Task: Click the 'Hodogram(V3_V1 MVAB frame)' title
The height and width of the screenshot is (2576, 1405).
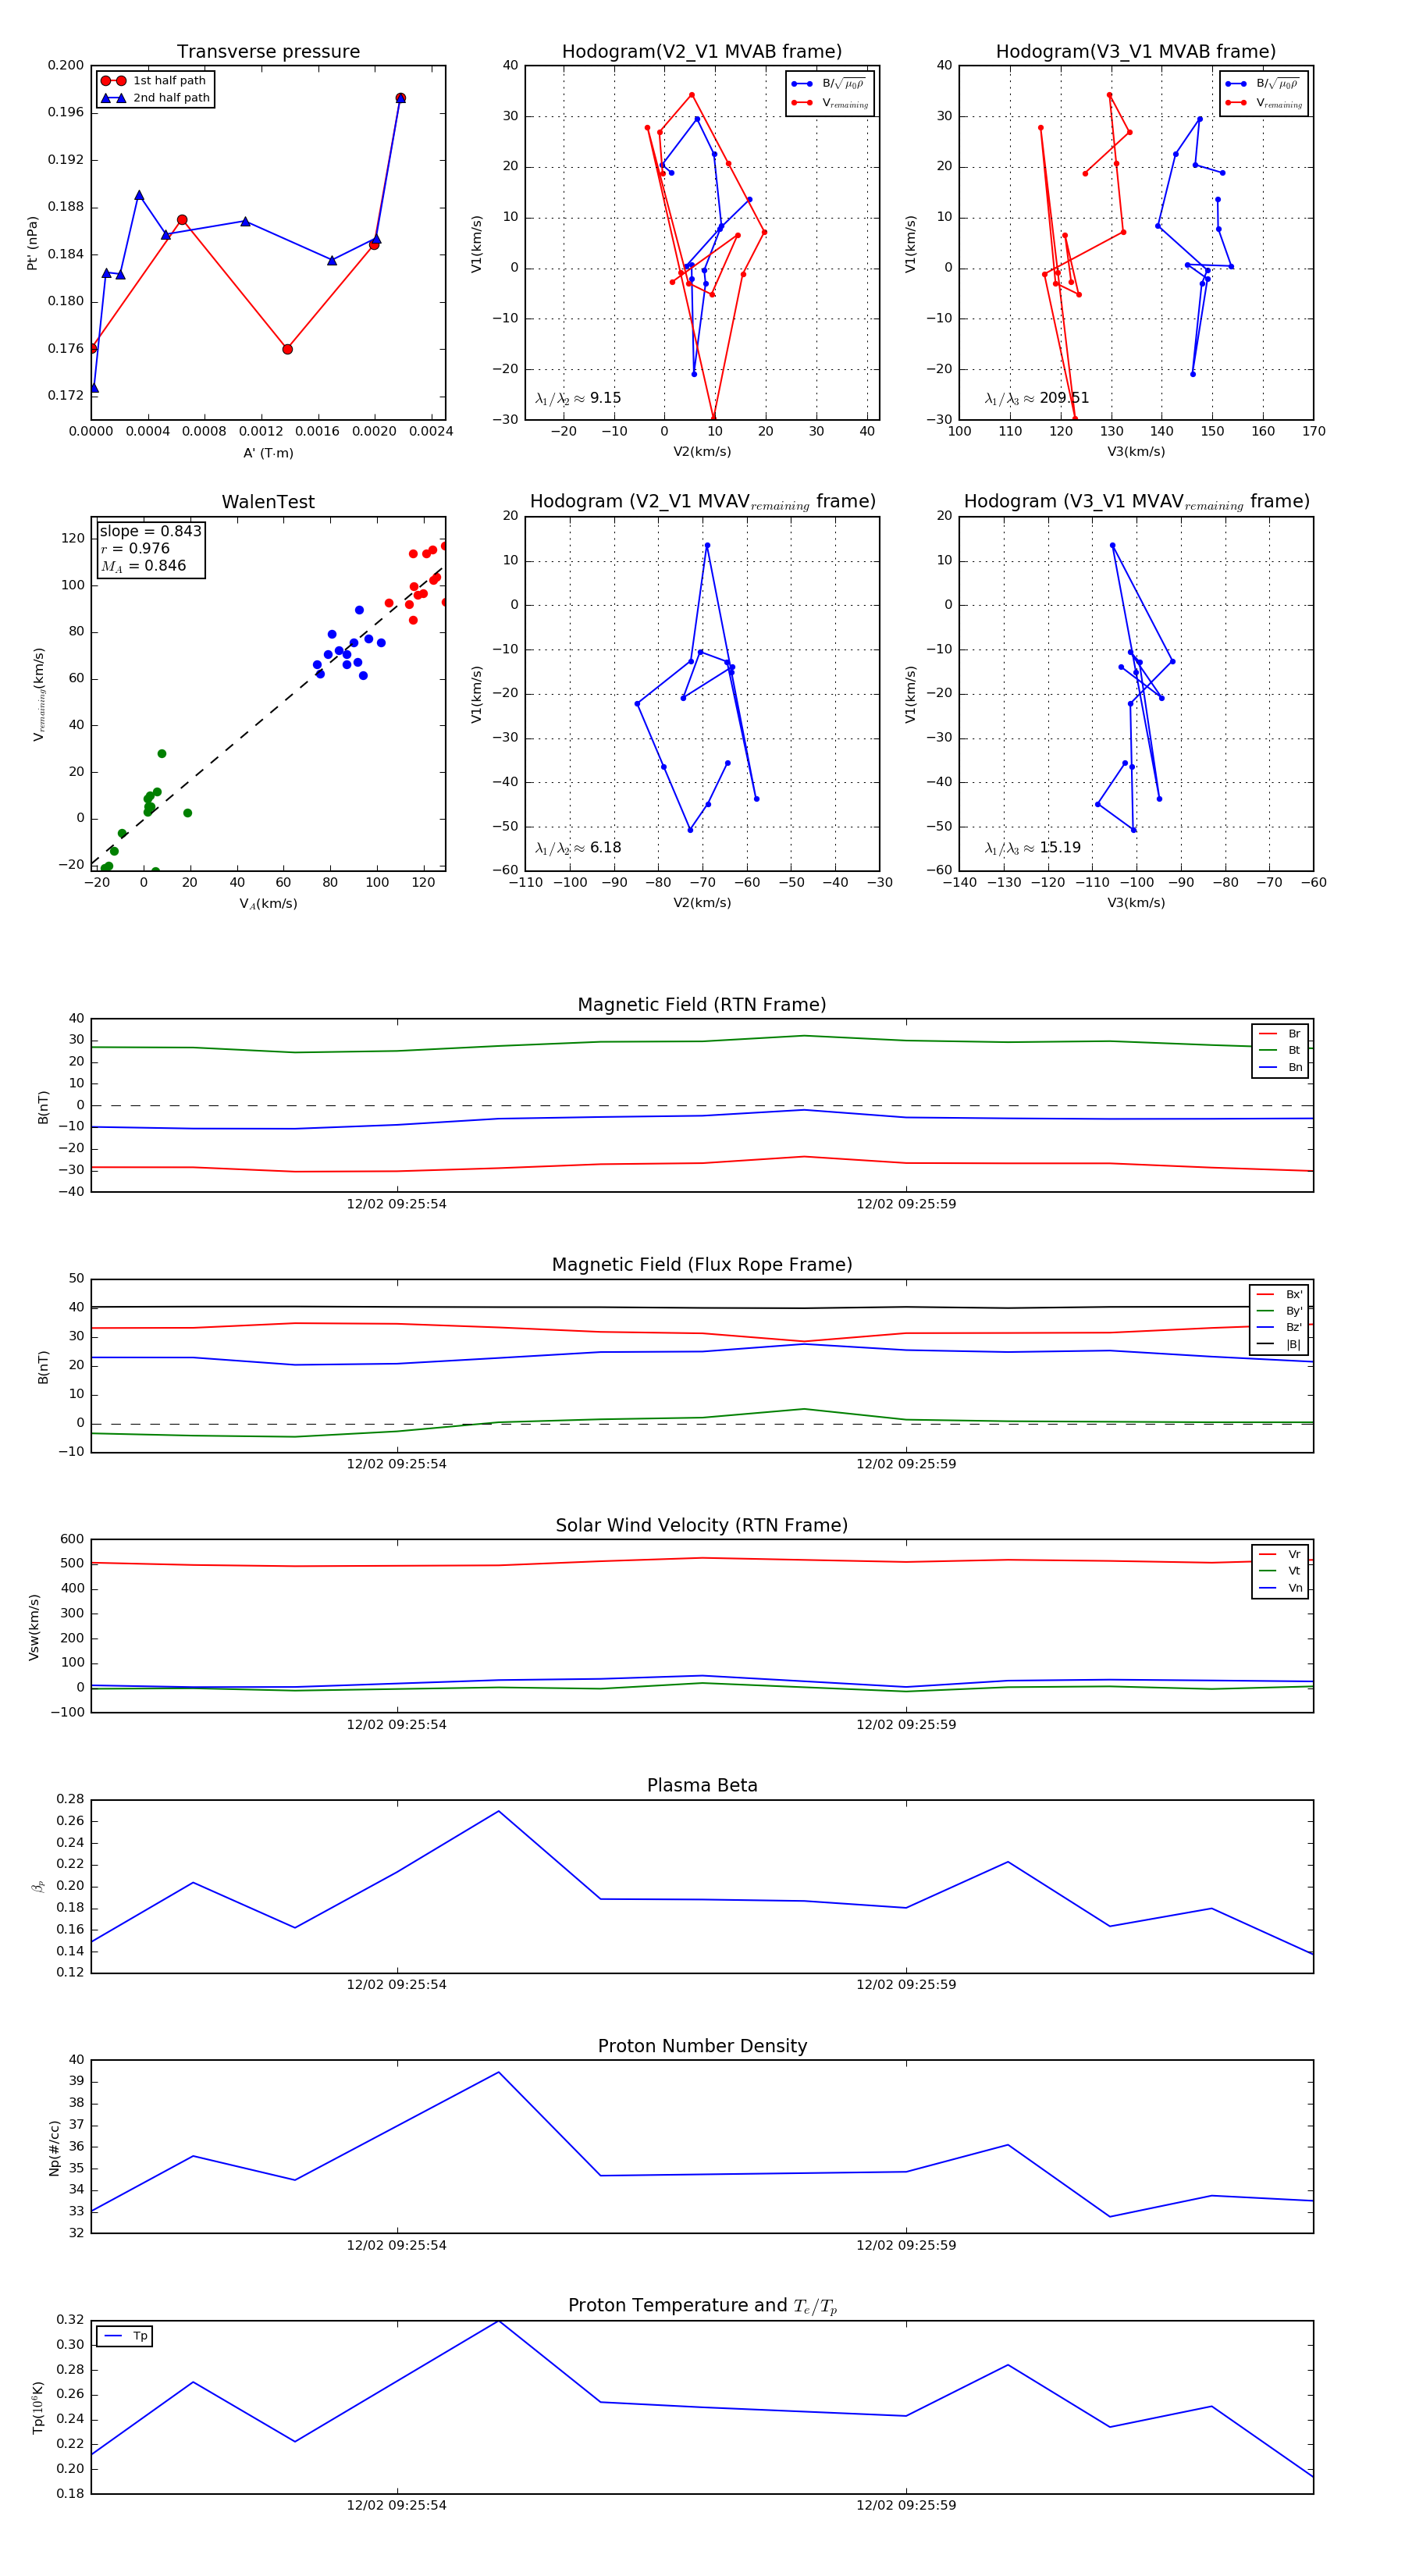Action: pos(1136,51)
